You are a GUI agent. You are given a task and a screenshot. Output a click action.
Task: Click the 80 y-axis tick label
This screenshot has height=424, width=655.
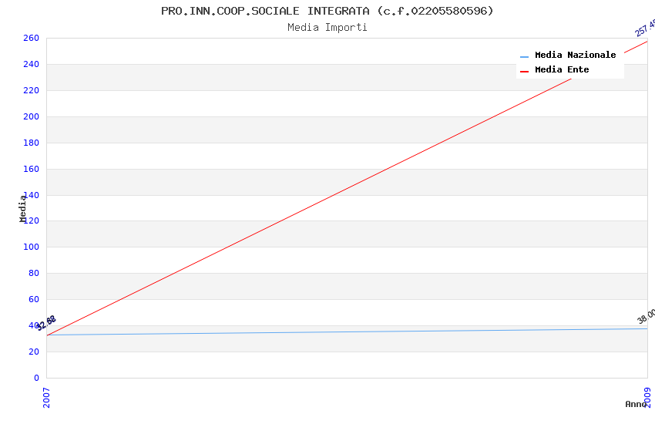pos(33,273)
